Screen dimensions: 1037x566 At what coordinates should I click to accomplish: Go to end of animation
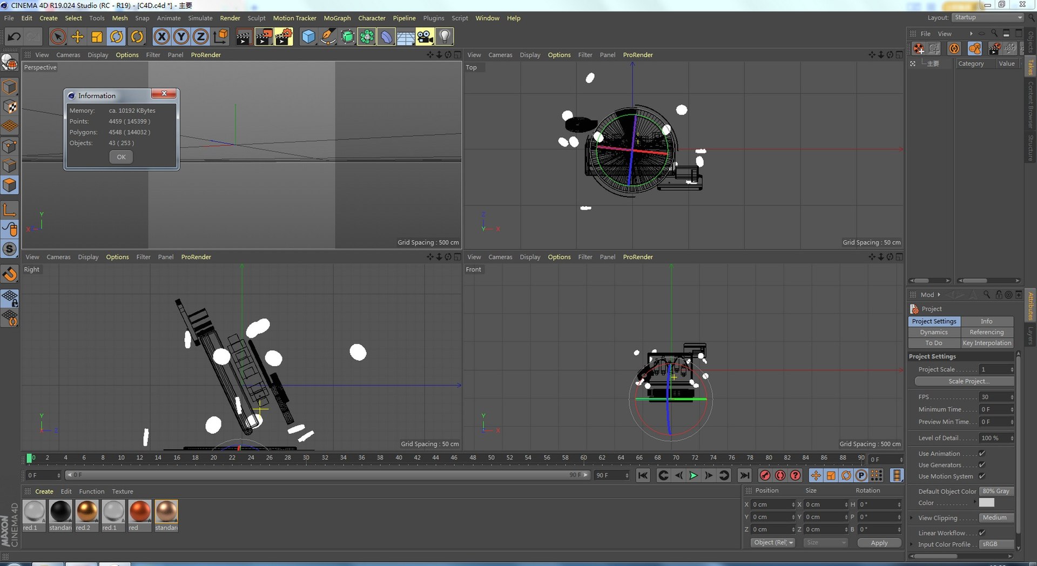tap(744, 475)
